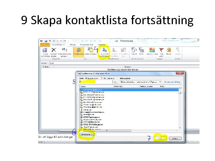Select the Medlemmar view button in ribbon
This screenshot has height=161, width=215.
click(x=79, y=52)
